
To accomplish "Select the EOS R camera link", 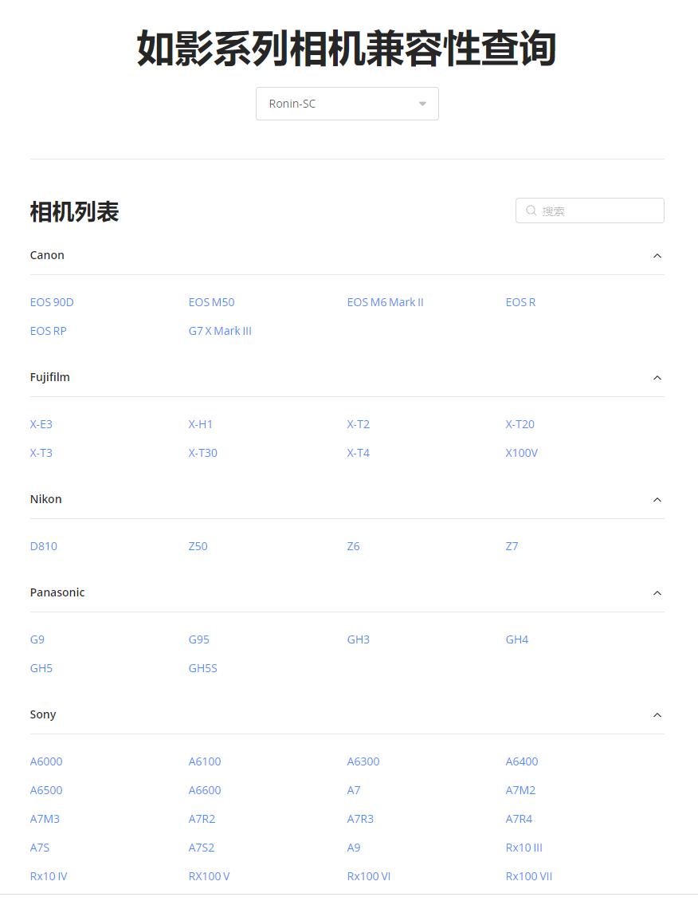I will [x=520, y=302].
